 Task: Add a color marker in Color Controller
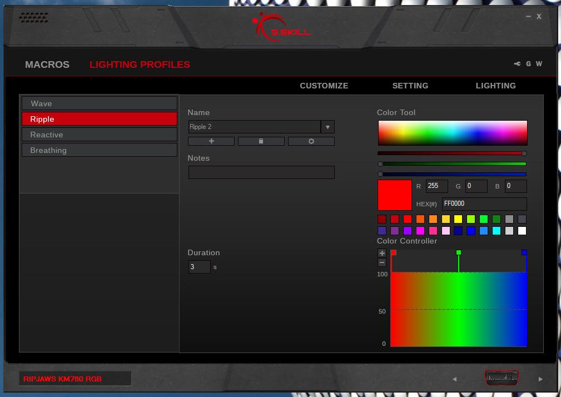(x=382, y=253)
